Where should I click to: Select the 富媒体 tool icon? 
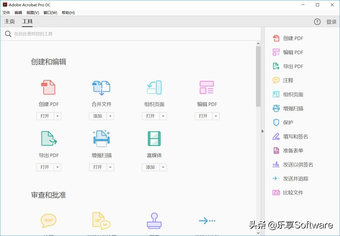(154, 139)
